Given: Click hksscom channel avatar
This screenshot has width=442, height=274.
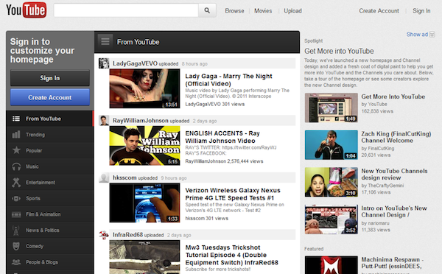Looking at the screenshot, I should point(104,178).
